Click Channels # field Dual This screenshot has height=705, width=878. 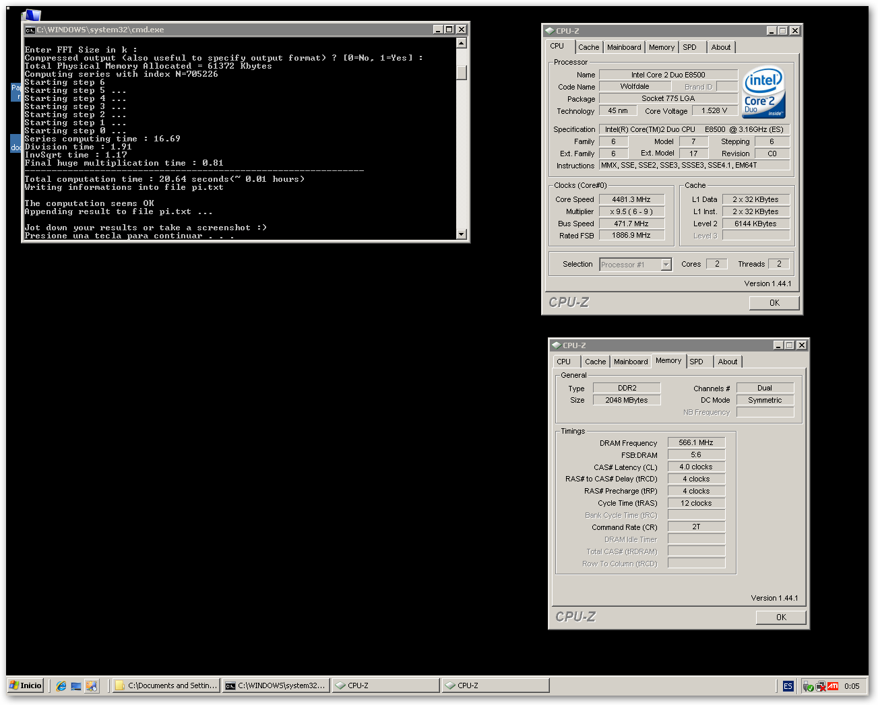pos(765,388)
